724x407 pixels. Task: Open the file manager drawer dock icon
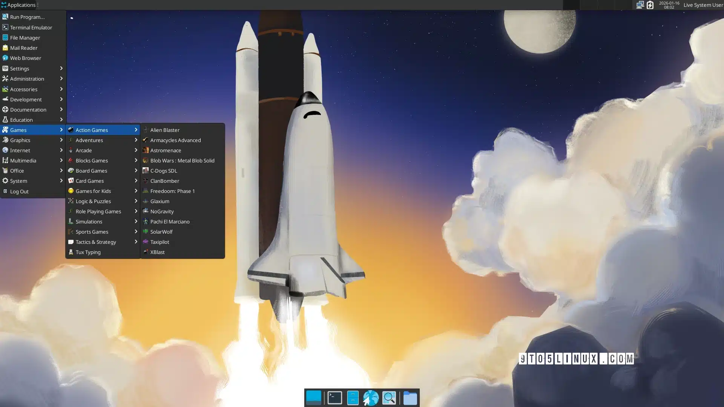click(x=353, y=398)
